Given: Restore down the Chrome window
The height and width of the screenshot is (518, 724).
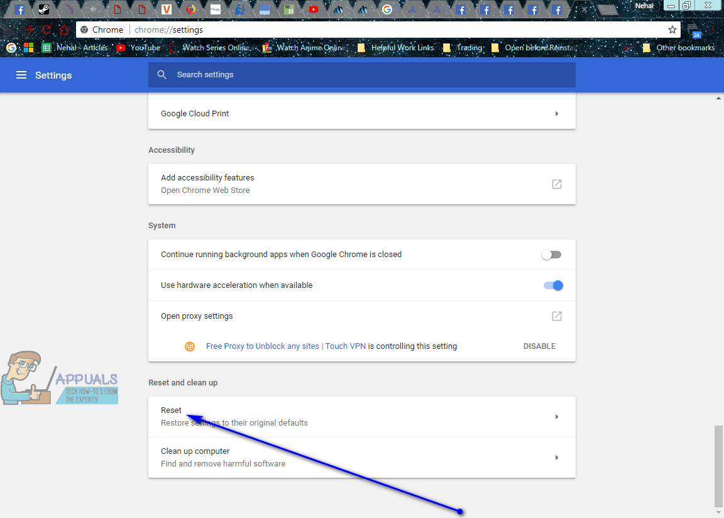Looking at the screenshot, I should tap(686, 6).
